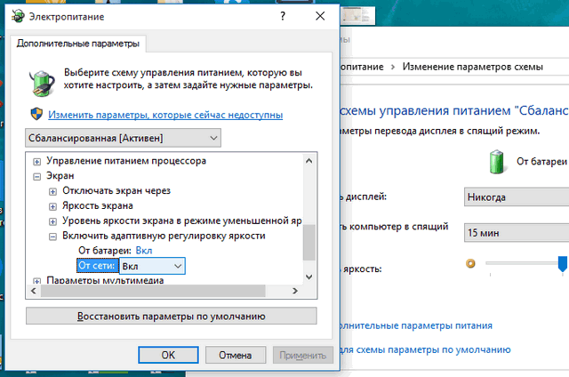Click Изменение параметров схемы breadcrumb in background window
This screenshot has height=377, width=569.
point(472,67)
